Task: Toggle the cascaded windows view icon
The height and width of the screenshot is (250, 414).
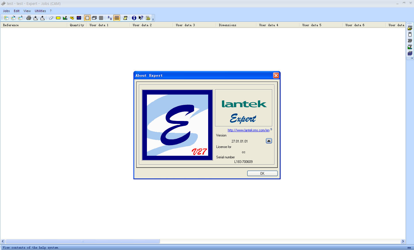Action: (94, 18)
